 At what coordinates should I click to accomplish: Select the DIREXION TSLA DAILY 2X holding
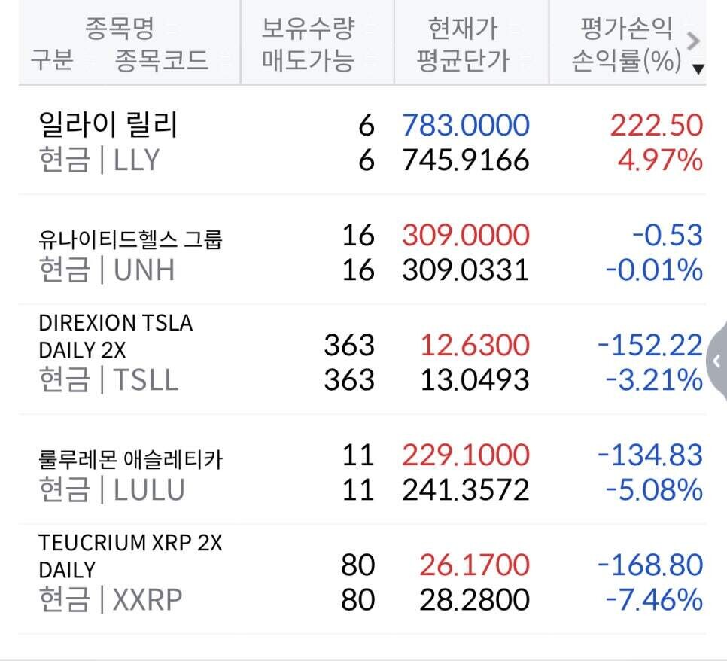(x=116, y=337)
